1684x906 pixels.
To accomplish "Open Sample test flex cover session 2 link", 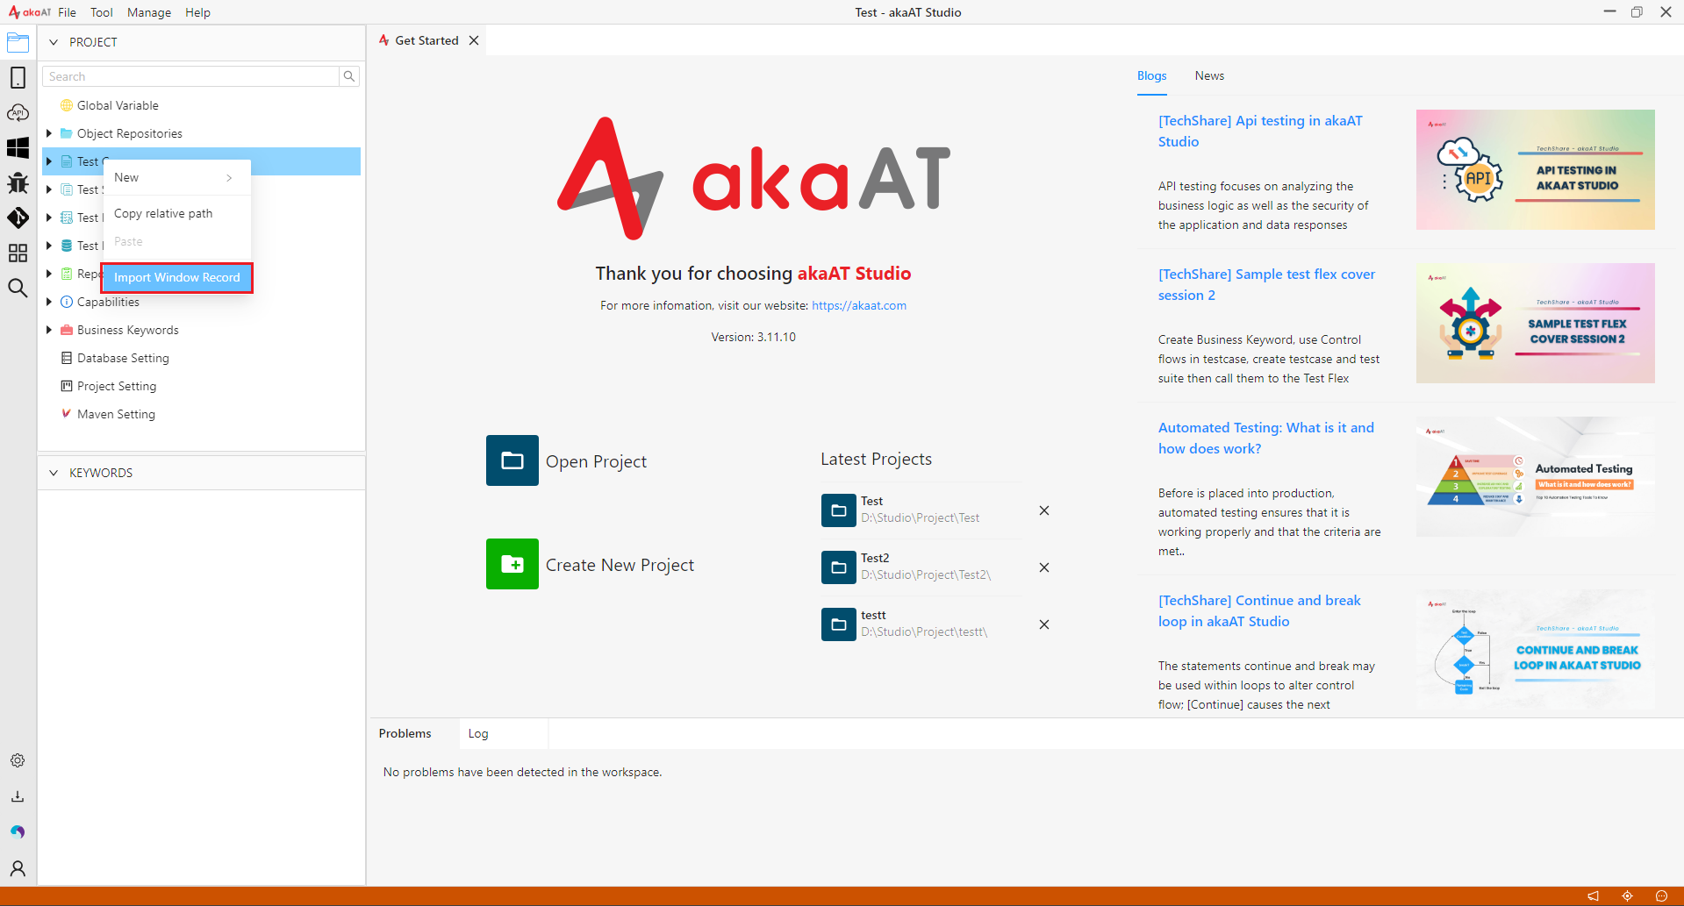I will (1266, 285).
